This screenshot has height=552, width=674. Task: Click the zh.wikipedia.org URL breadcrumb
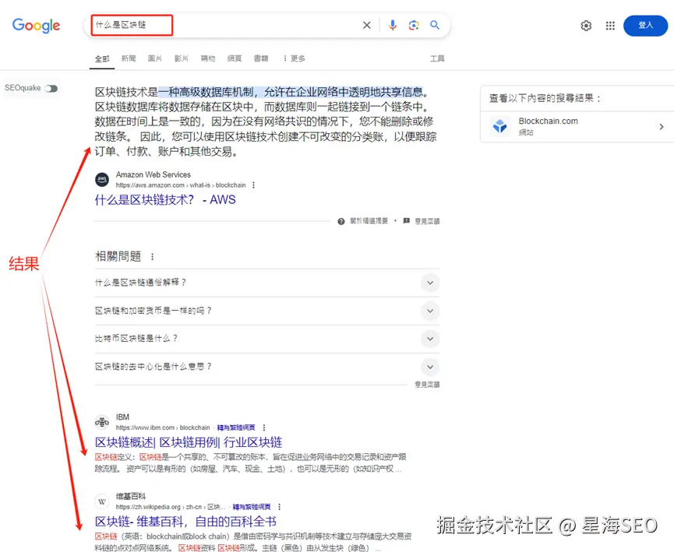point(170,507)
